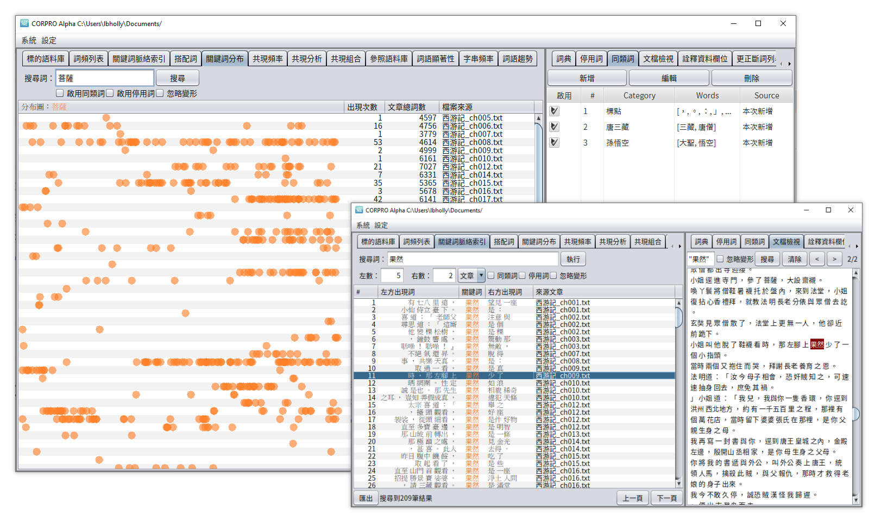875x522 pixels.
Task: Click the concordance results vertical scrollbar thumb
Action: point(678,318)
